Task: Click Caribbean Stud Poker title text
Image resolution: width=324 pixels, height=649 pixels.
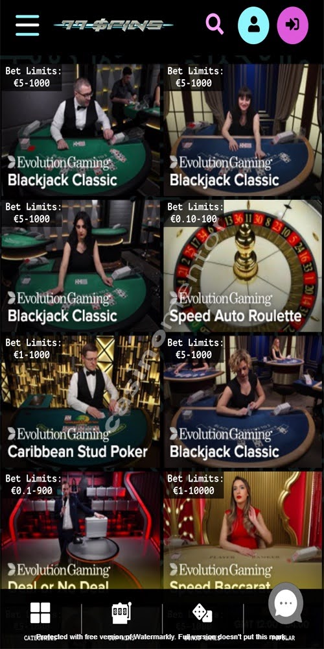Action: [x=78, y=452]
